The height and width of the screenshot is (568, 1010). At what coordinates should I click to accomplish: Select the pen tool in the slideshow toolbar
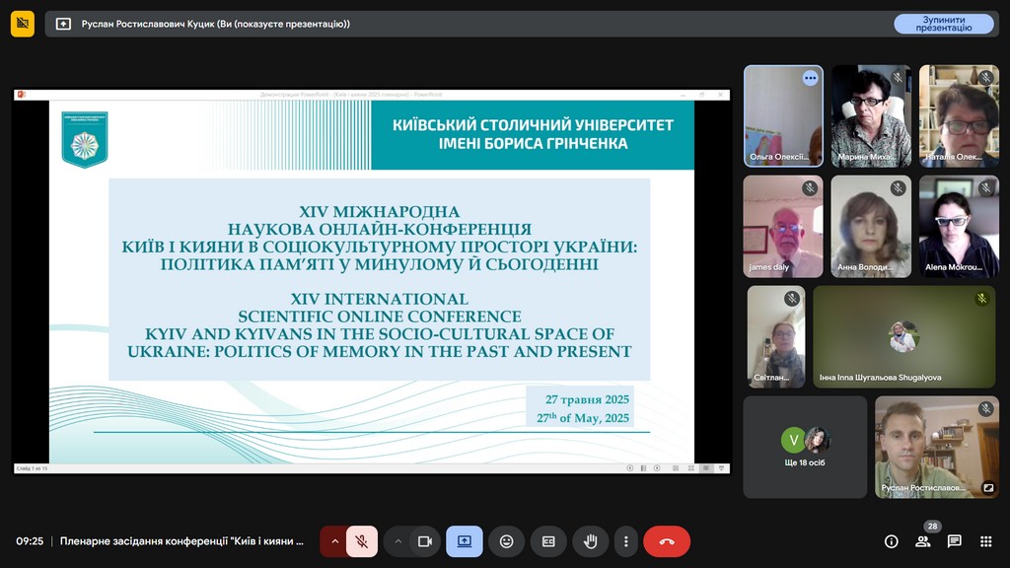pyautogui.click(x=643, y=467)
